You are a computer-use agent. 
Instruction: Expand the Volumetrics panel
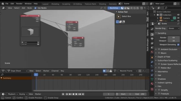coord(156,72)
